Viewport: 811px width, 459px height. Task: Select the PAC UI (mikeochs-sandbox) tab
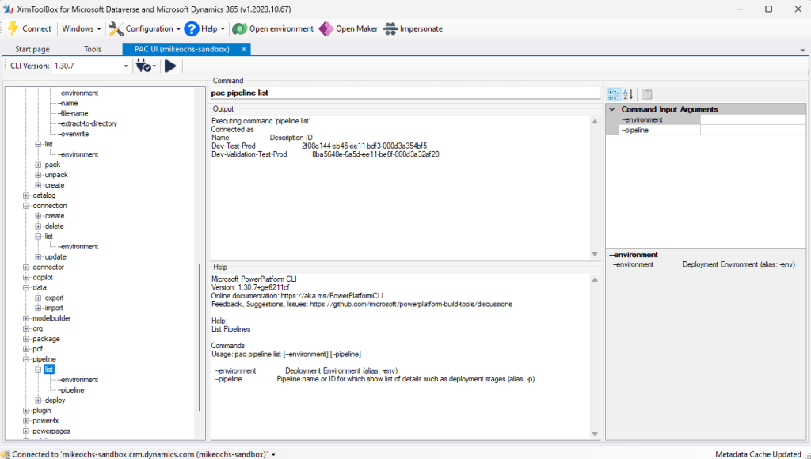[181, 49]
